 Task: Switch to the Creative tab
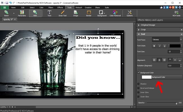point(88,8)
